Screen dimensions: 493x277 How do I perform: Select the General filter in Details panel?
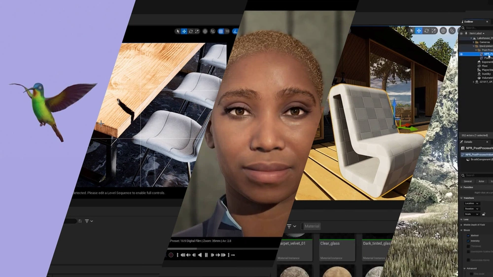(467, 181)
